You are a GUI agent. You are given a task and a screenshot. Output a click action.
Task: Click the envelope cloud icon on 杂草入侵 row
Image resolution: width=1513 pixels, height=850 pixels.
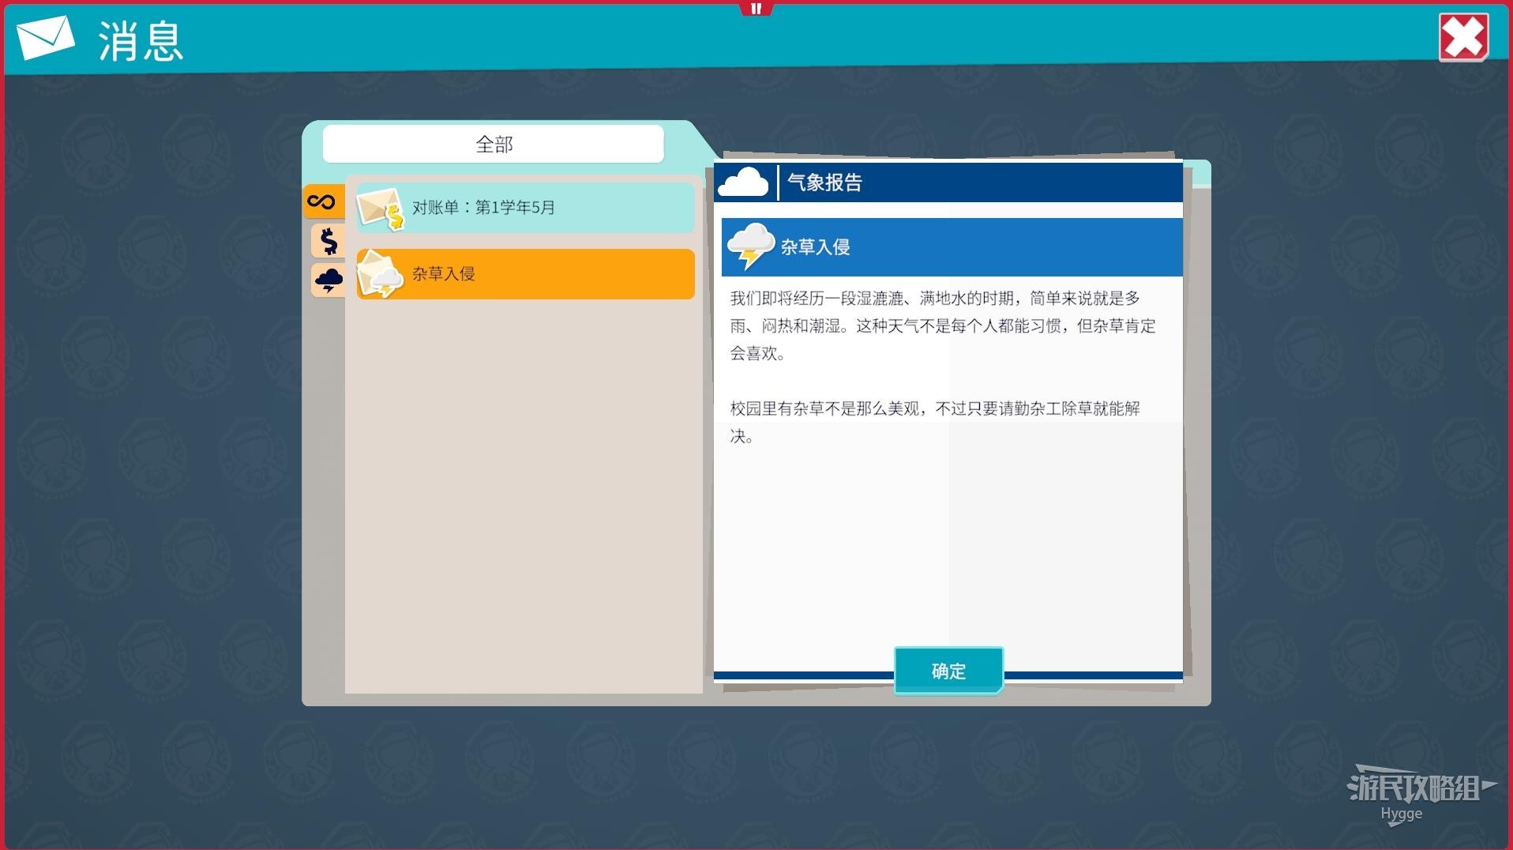click(381, 274)
